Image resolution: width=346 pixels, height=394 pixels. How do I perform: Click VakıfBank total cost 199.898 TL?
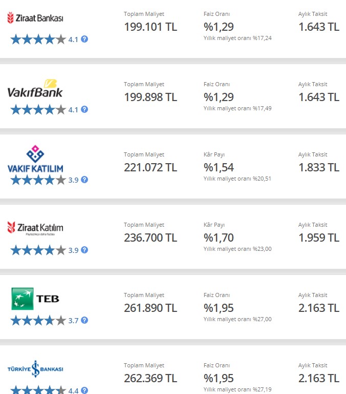pyautogui.click(x=150, y=97)
